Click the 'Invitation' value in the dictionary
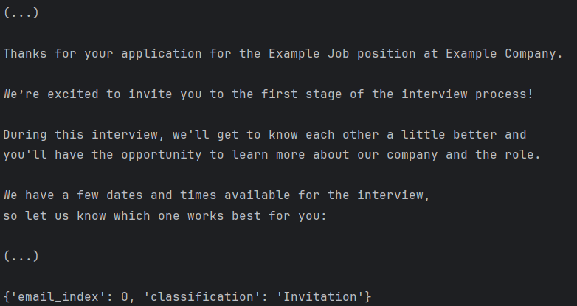Screen dimensions: 577x306 click(319, 297)
